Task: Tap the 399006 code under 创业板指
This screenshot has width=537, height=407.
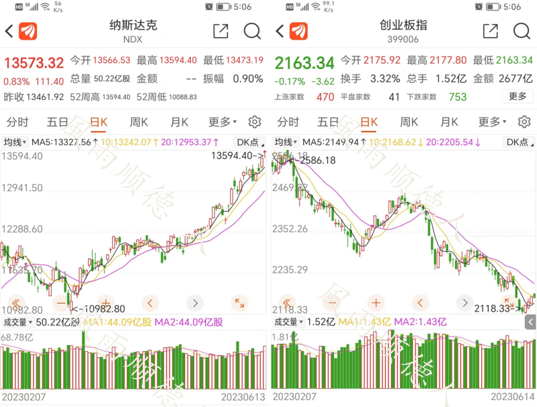Action: click(x=403, y=40)
